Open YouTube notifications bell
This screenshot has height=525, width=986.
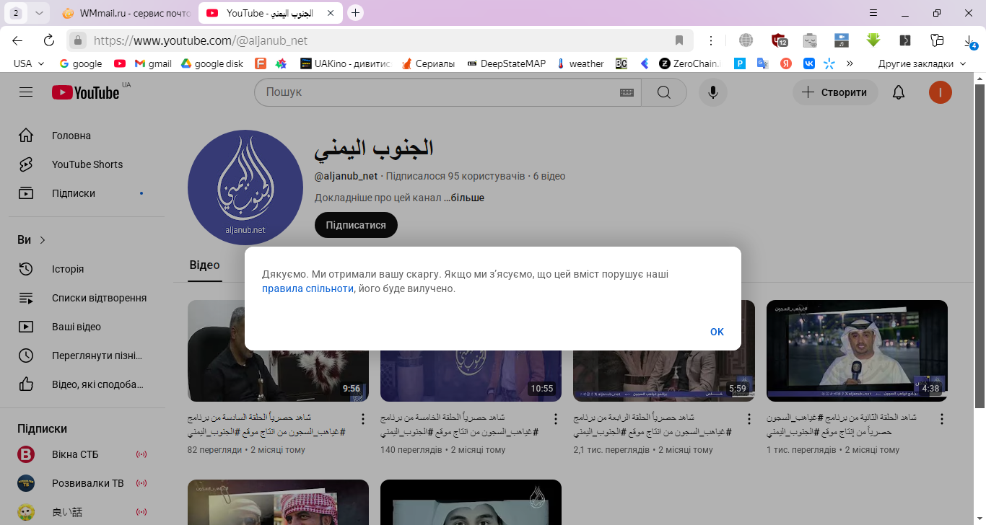coord(899,92)
